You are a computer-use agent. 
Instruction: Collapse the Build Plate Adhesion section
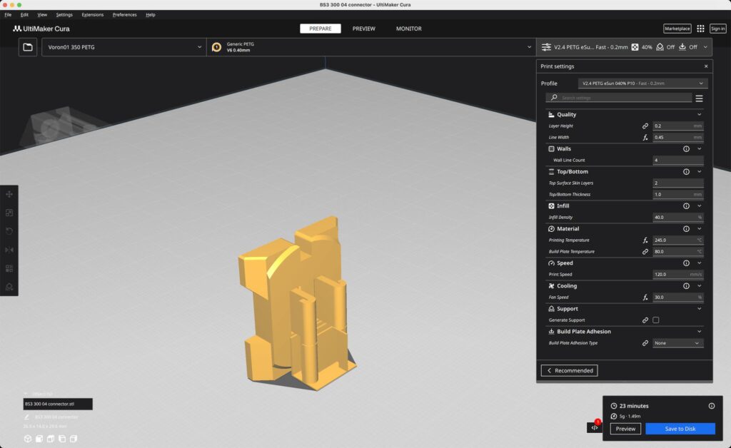(700, 332)
